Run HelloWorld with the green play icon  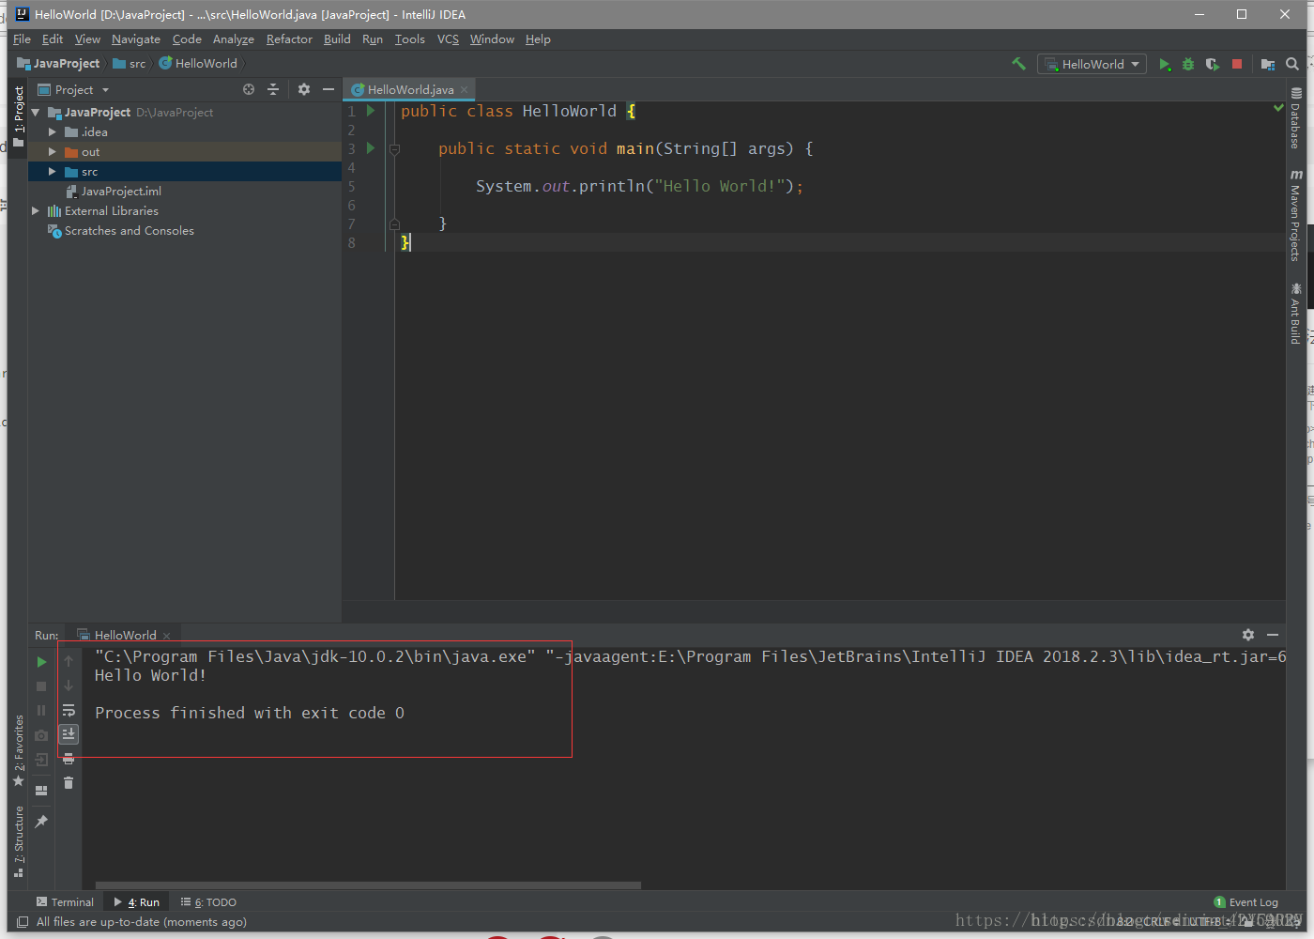point(1164,64)
